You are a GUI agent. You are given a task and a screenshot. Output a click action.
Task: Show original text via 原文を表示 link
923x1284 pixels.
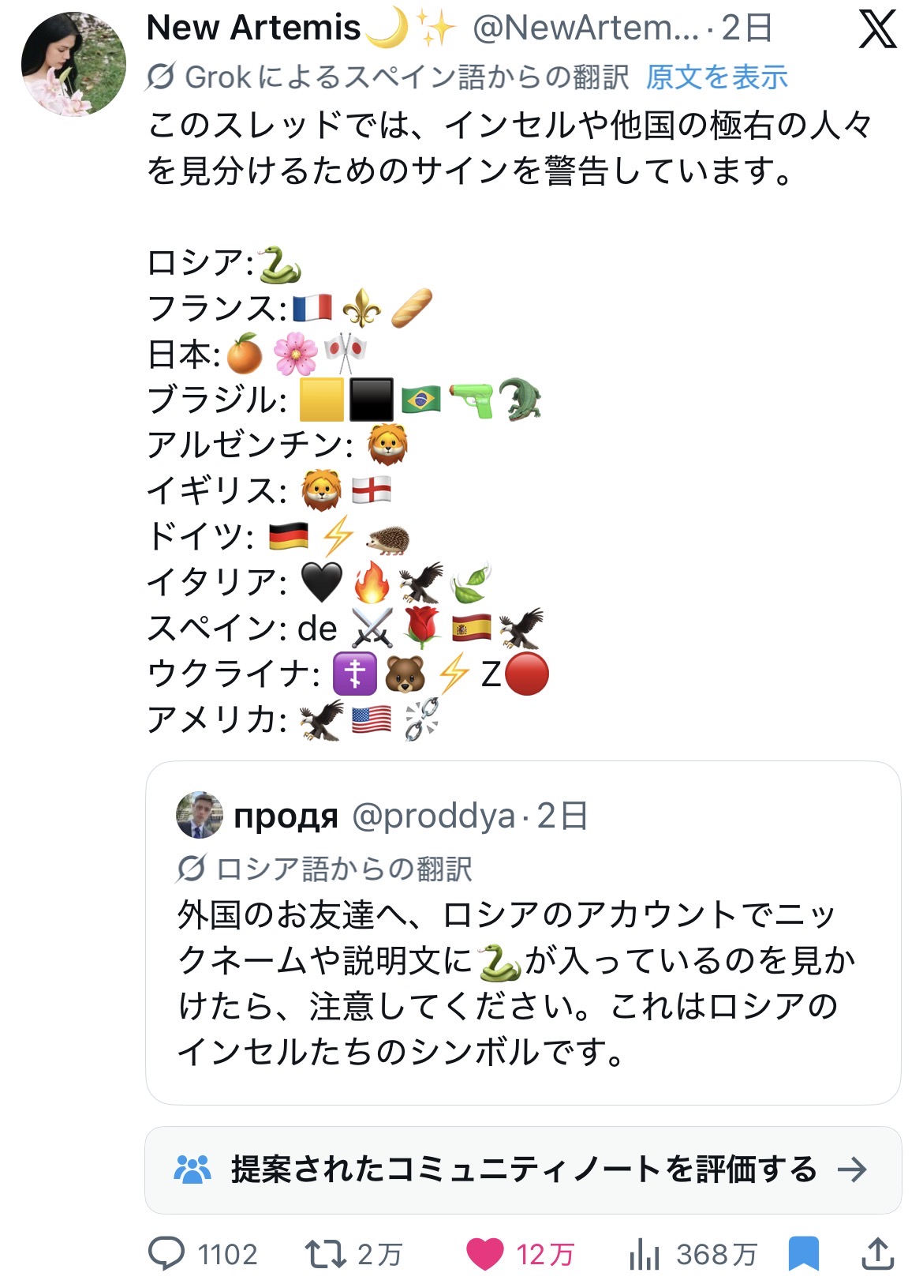pyautogui.click(x=717, y=77)
